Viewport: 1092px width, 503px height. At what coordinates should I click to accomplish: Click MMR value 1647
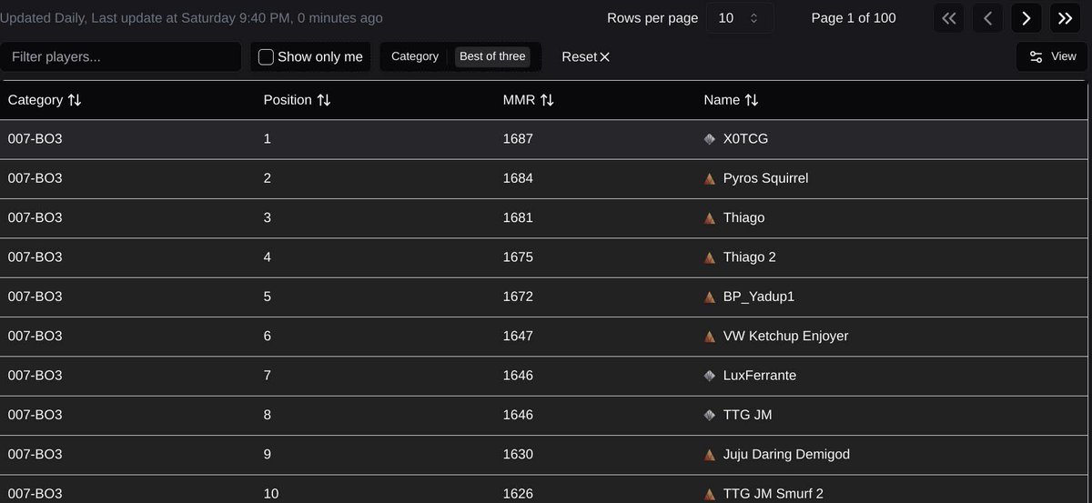pos(518,336)
